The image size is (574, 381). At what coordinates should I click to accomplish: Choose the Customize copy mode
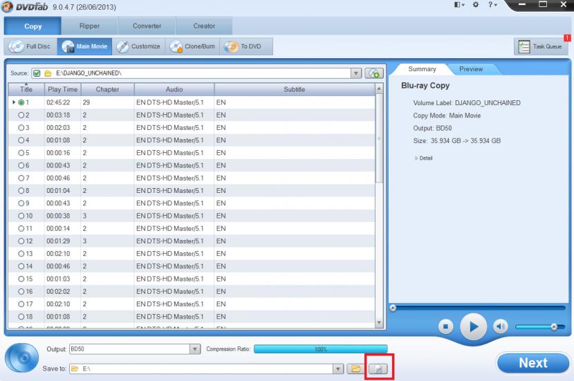coord(138,46)
